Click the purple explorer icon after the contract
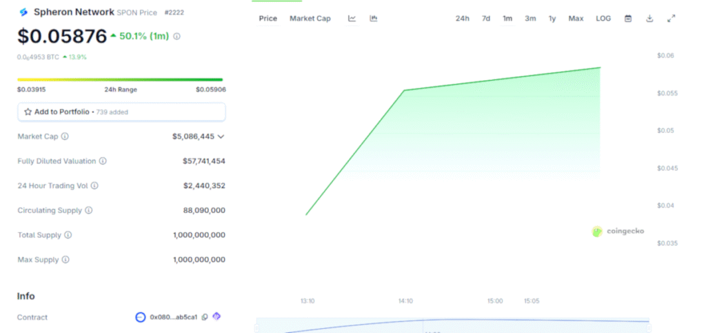The width and height of the screenshot is (706, 333). pos(216,317)
